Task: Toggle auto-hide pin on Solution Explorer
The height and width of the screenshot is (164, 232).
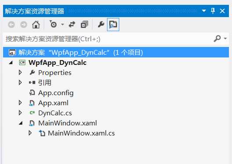Action: coord(213,11)
